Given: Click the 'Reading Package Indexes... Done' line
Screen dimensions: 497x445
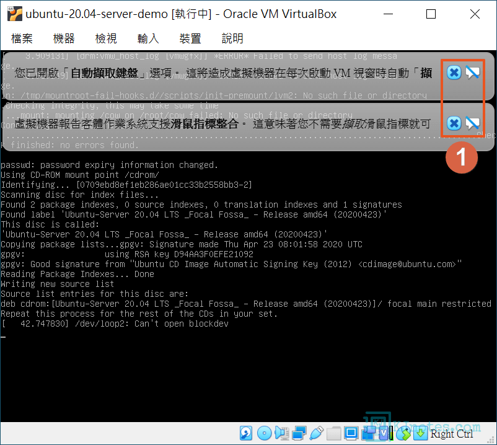Looking at the screenshot, I should 77,274.
